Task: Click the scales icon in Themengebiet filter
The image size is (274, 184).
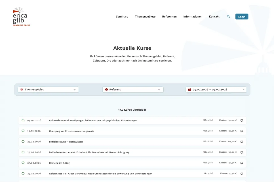Action: tap(22, 89)
